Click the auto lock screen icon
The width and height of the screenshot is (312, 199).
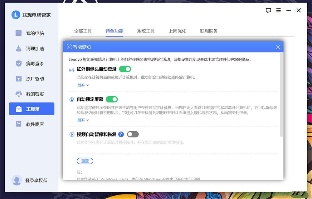(x=72, y=100)
